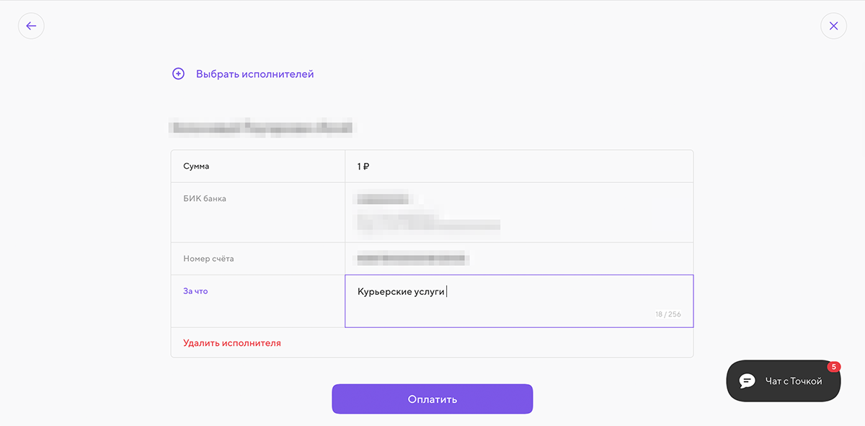Click the Удалить исполнителя link
The width and height of the screenshot is (865, 426).
pyautogui.click(x=232, y=342)
